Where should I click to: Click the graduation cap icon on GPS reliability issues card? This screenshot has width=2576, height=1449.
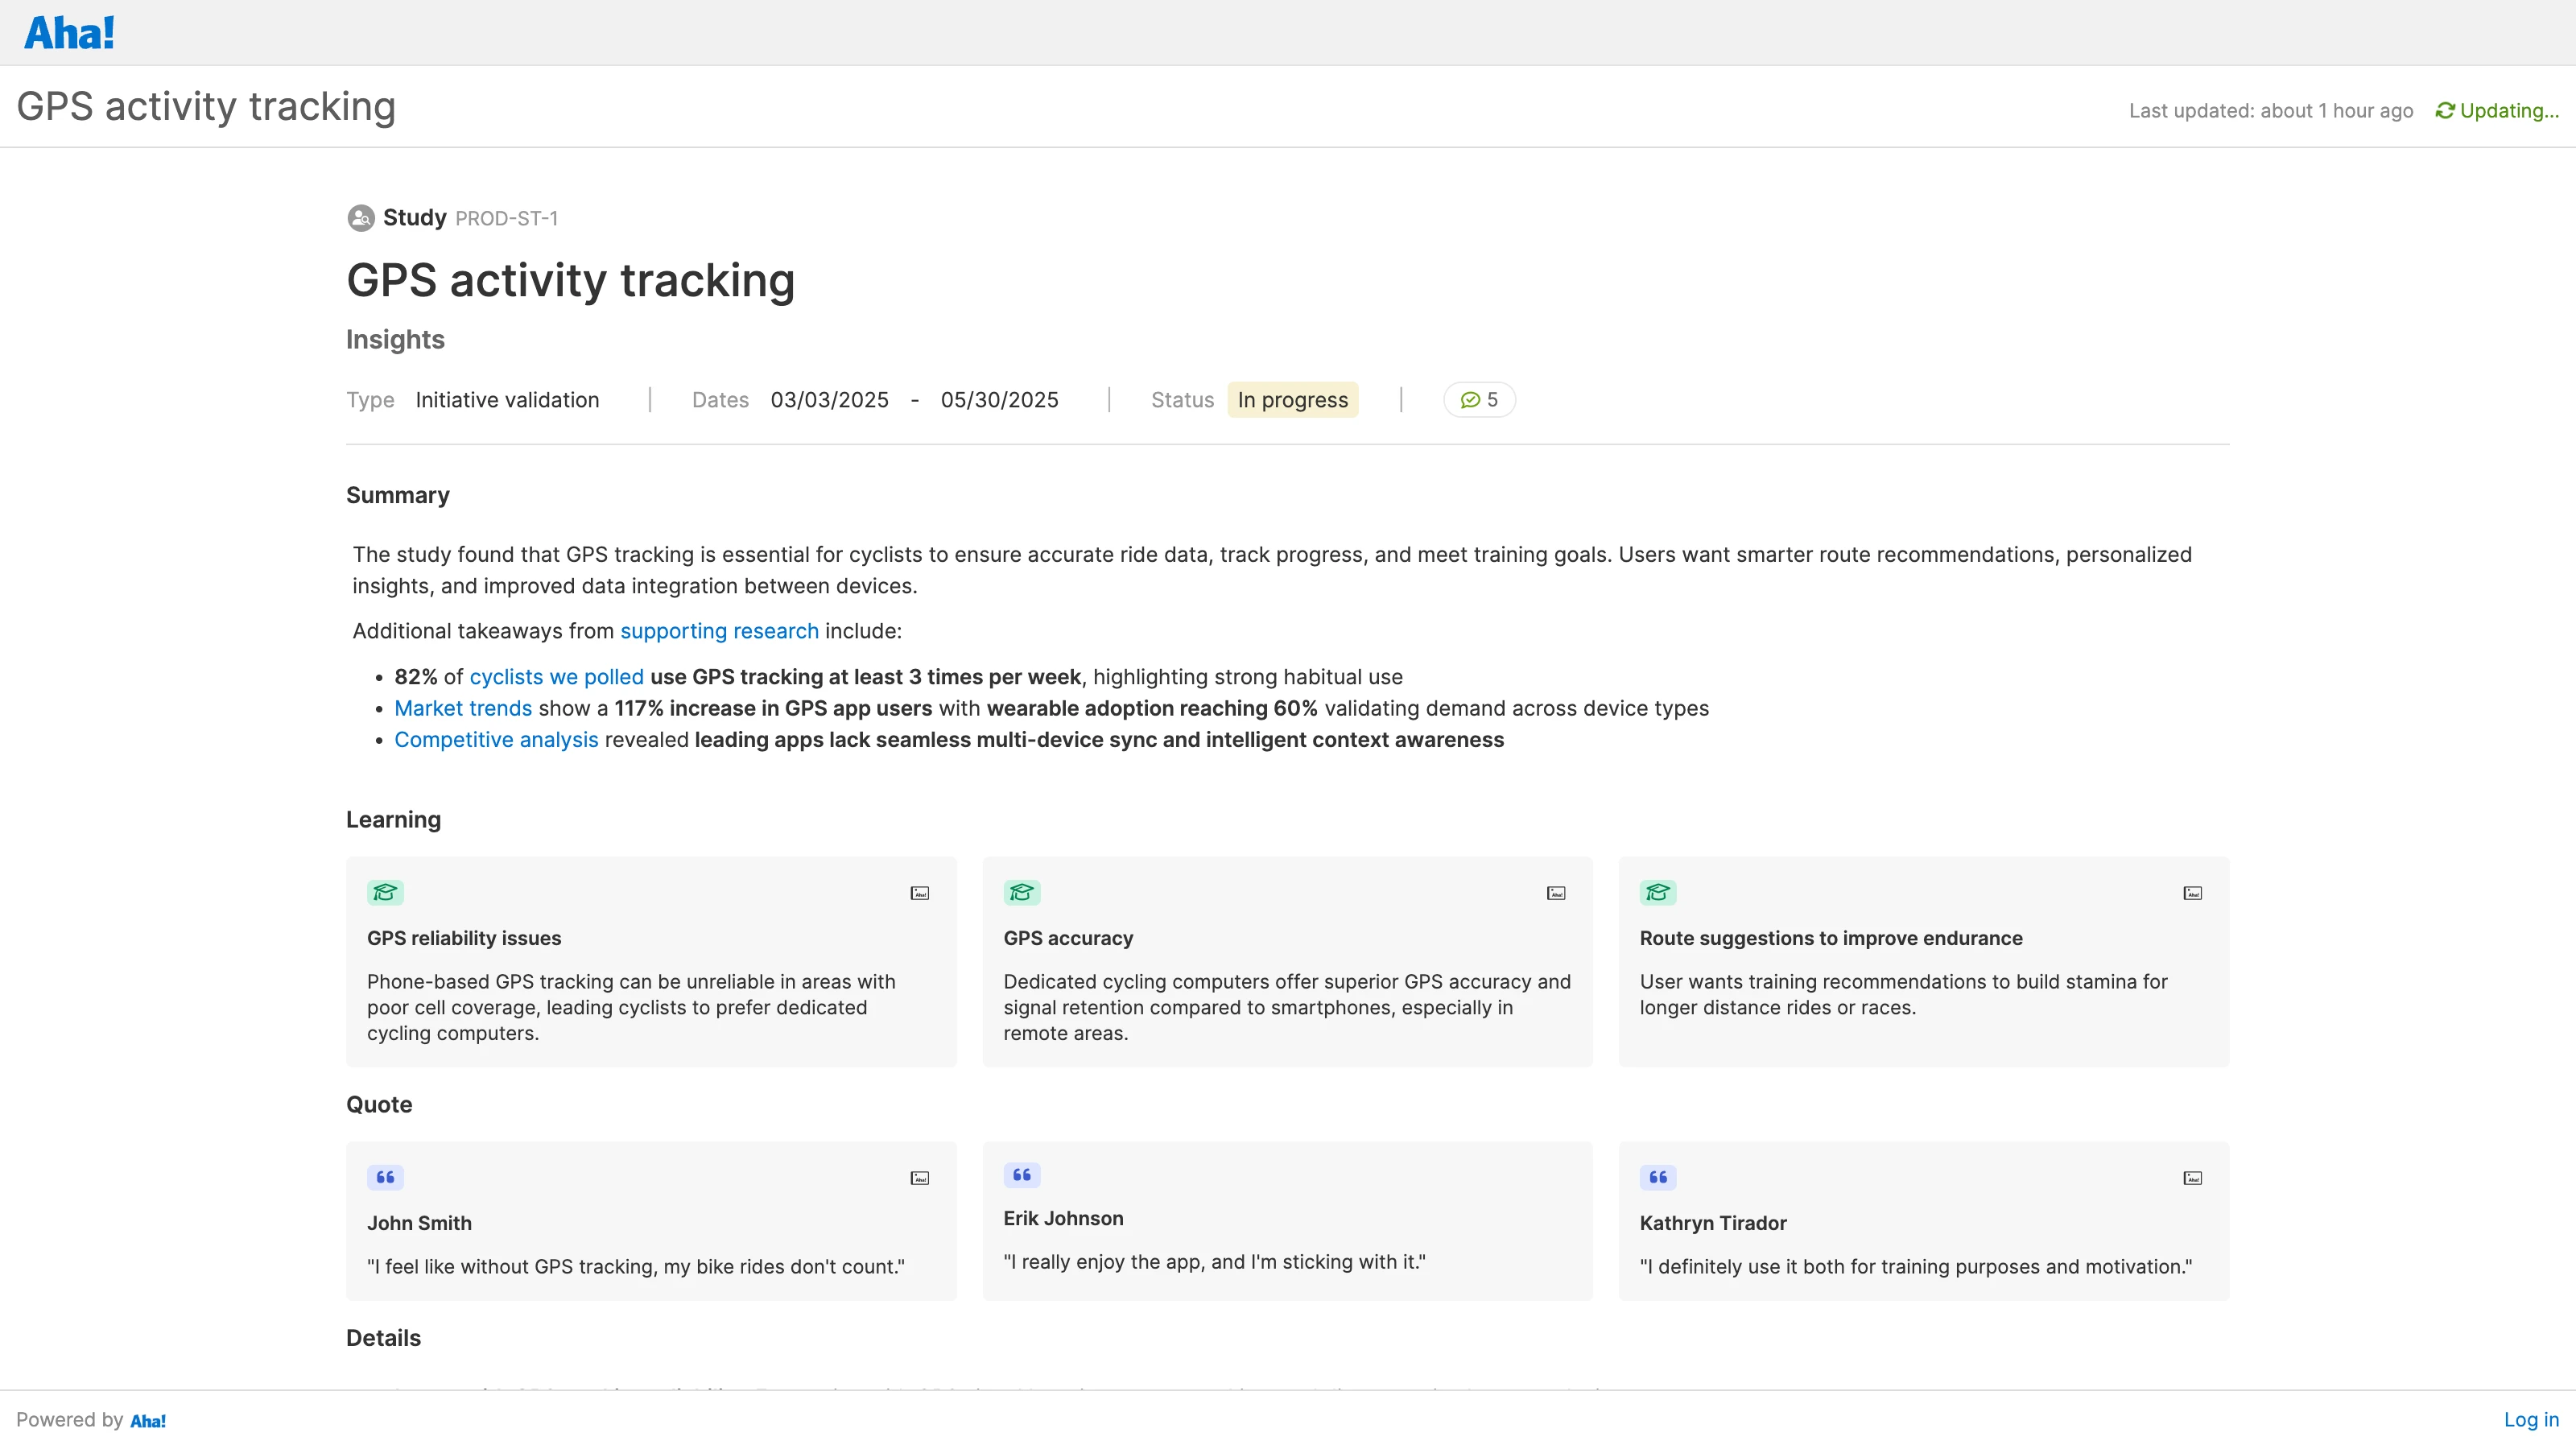[x=385, y=893]
